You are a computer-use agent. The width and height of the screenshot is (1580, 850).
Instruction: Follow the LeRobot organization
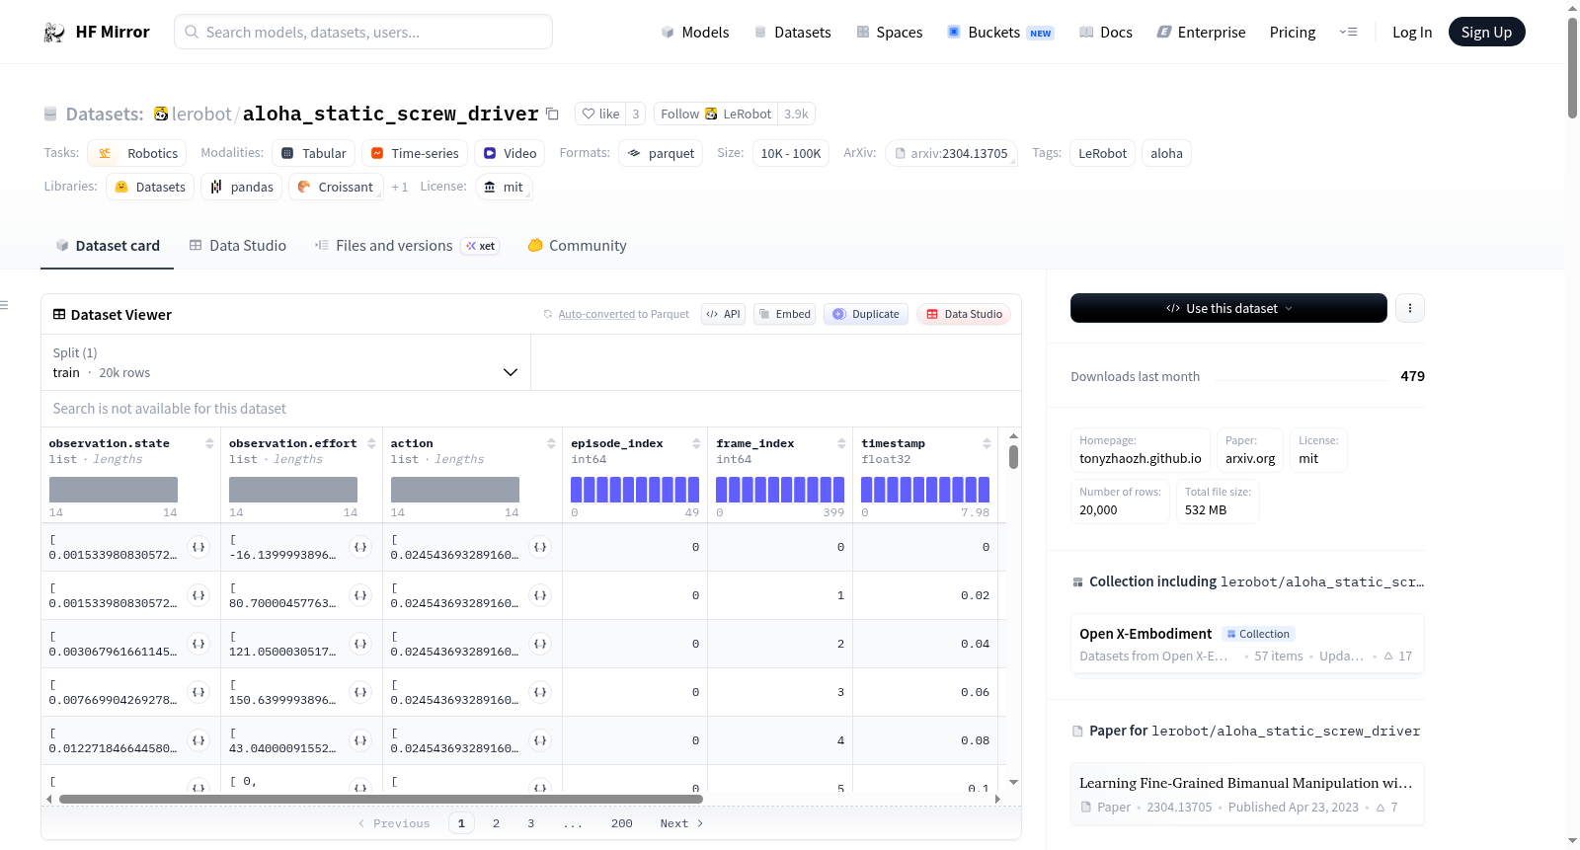tap(716, 114)
